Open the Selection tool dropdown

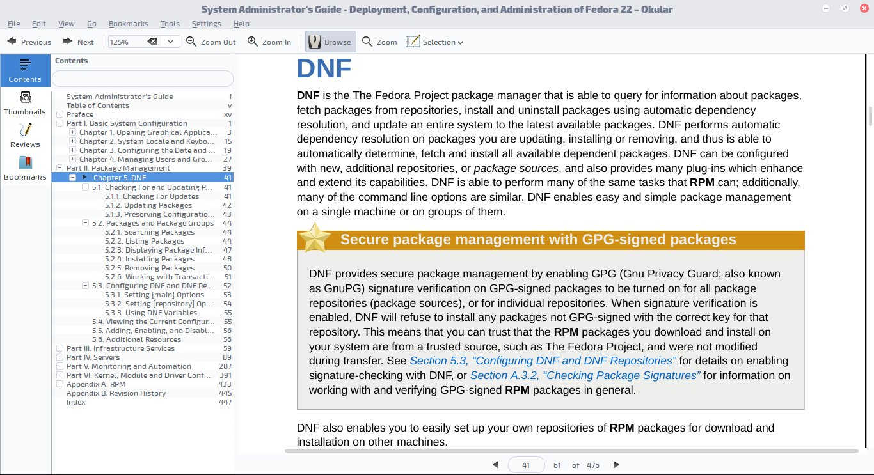435,42
